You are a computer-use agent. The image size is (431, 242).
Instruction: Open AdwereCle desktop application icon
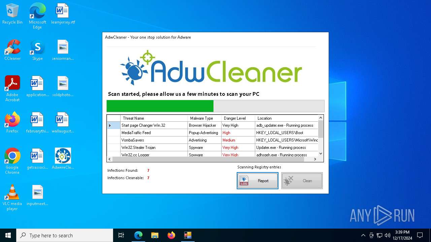click(x=63, y=159)
